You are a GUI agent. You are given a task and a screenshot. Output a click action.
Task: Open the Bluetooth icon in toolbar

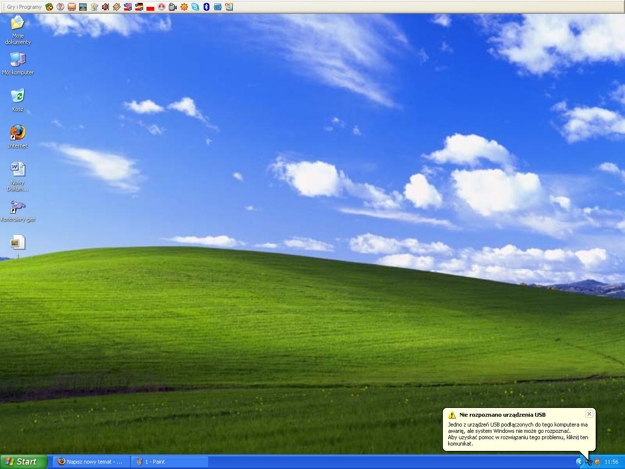(207, 7)
